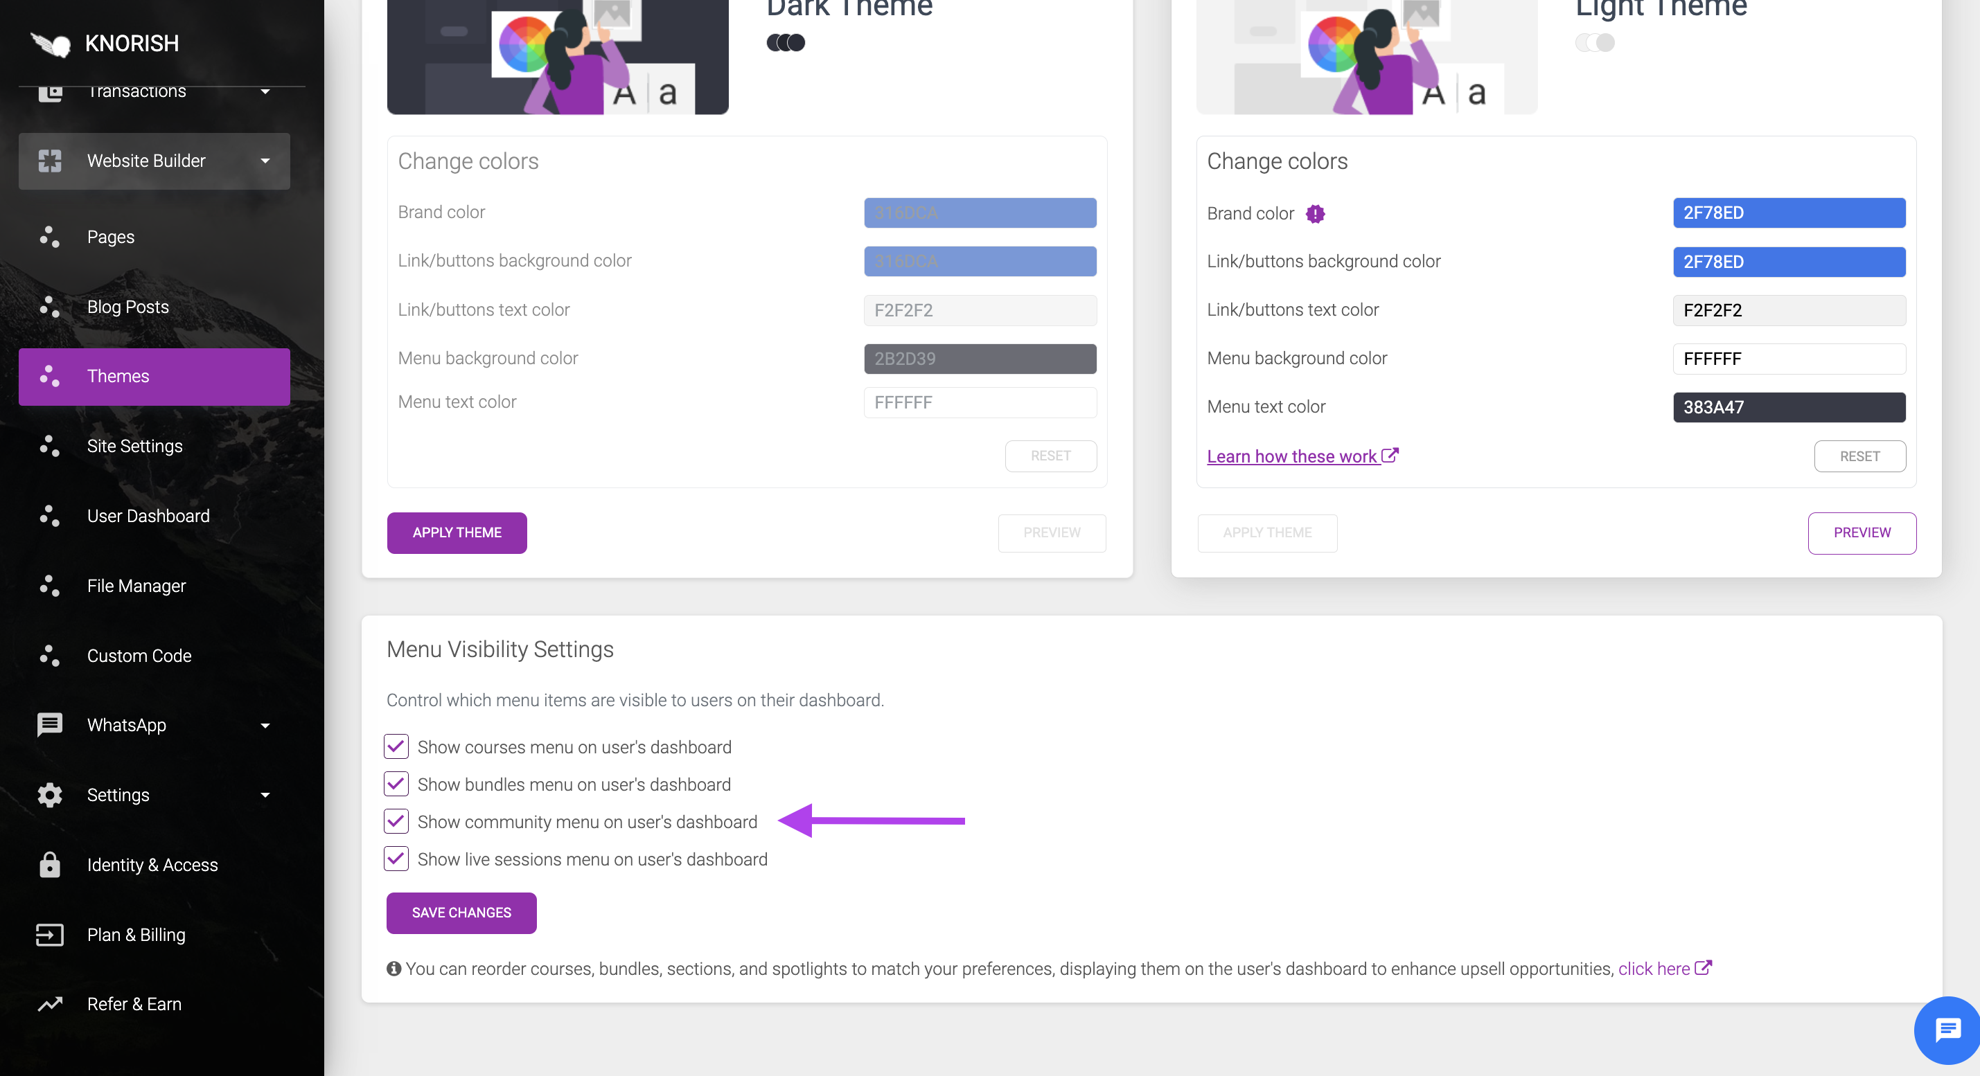
Task: Click the Plan & Billing icon
Action: click(50, 935)
